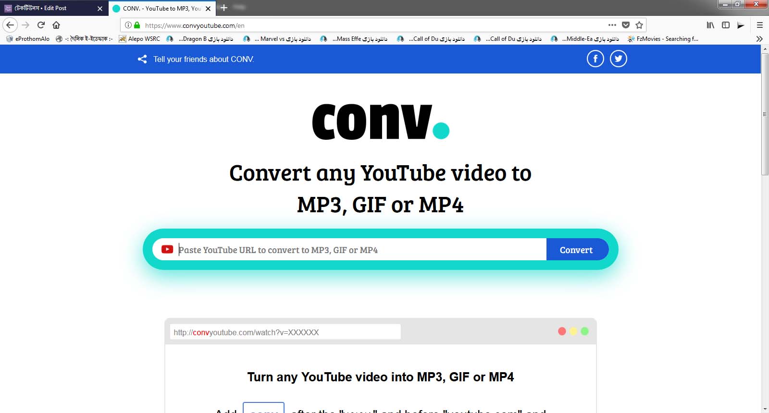
Task: Share CONV. on Twitter
Action: pos(619,59)
